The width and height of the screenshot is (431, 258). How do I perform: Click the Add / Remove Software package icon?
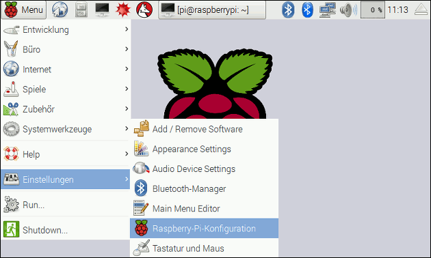(x=142, y=128)
